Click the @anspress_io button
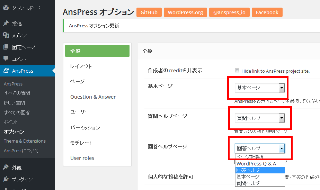Screen dimensions: 320x190 (x=229, y=12)
